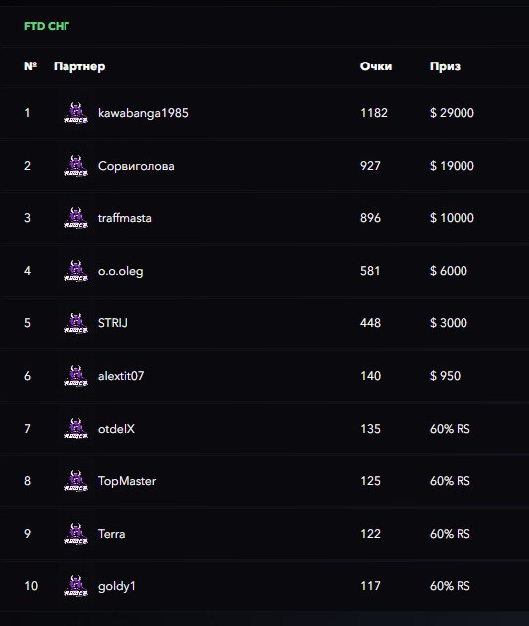Select the 60% RS prize for otdelX

tap(450, 429)
